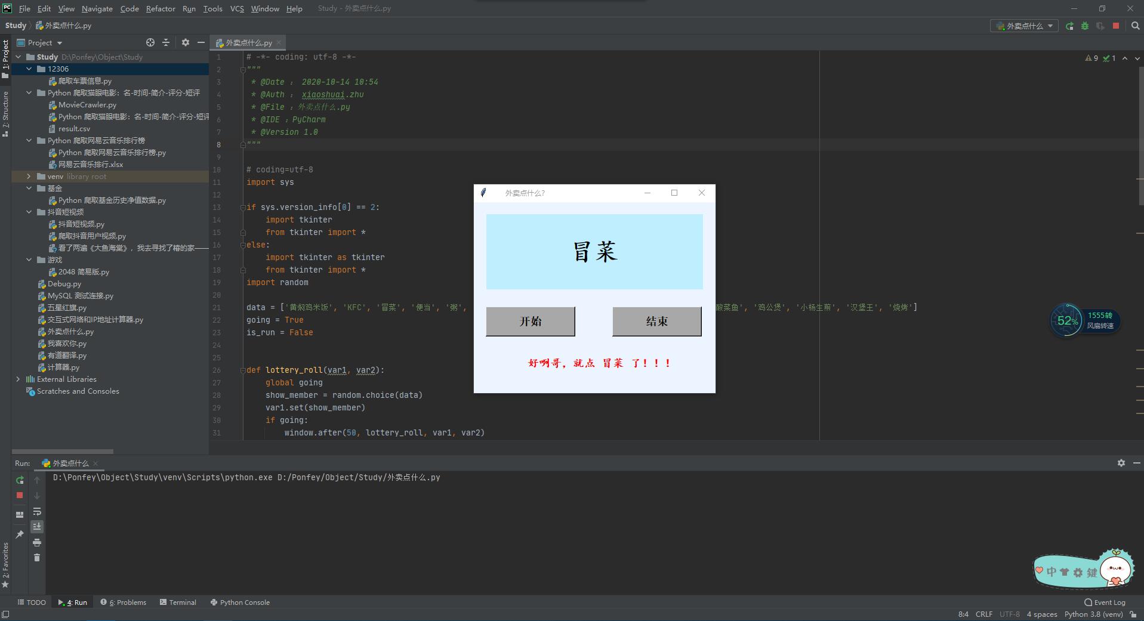The width and height of the screenshot is (1144, 621).
Task: Click Collapse All icon in Project panel
Action: click(166, 42)
